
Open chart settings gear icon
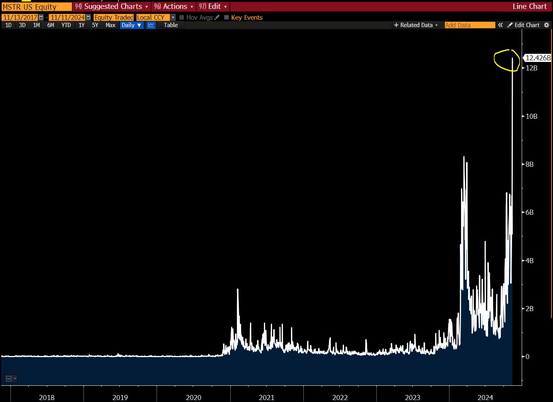(546, 25)
